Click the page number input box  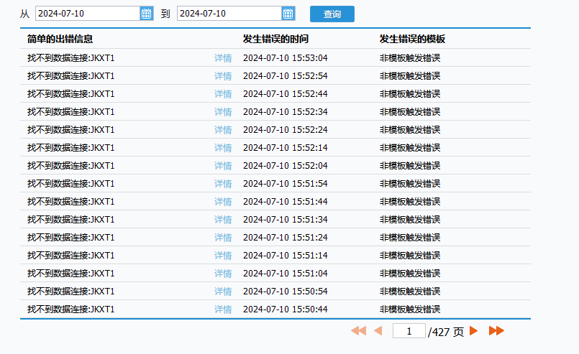[x=409, y=331]
